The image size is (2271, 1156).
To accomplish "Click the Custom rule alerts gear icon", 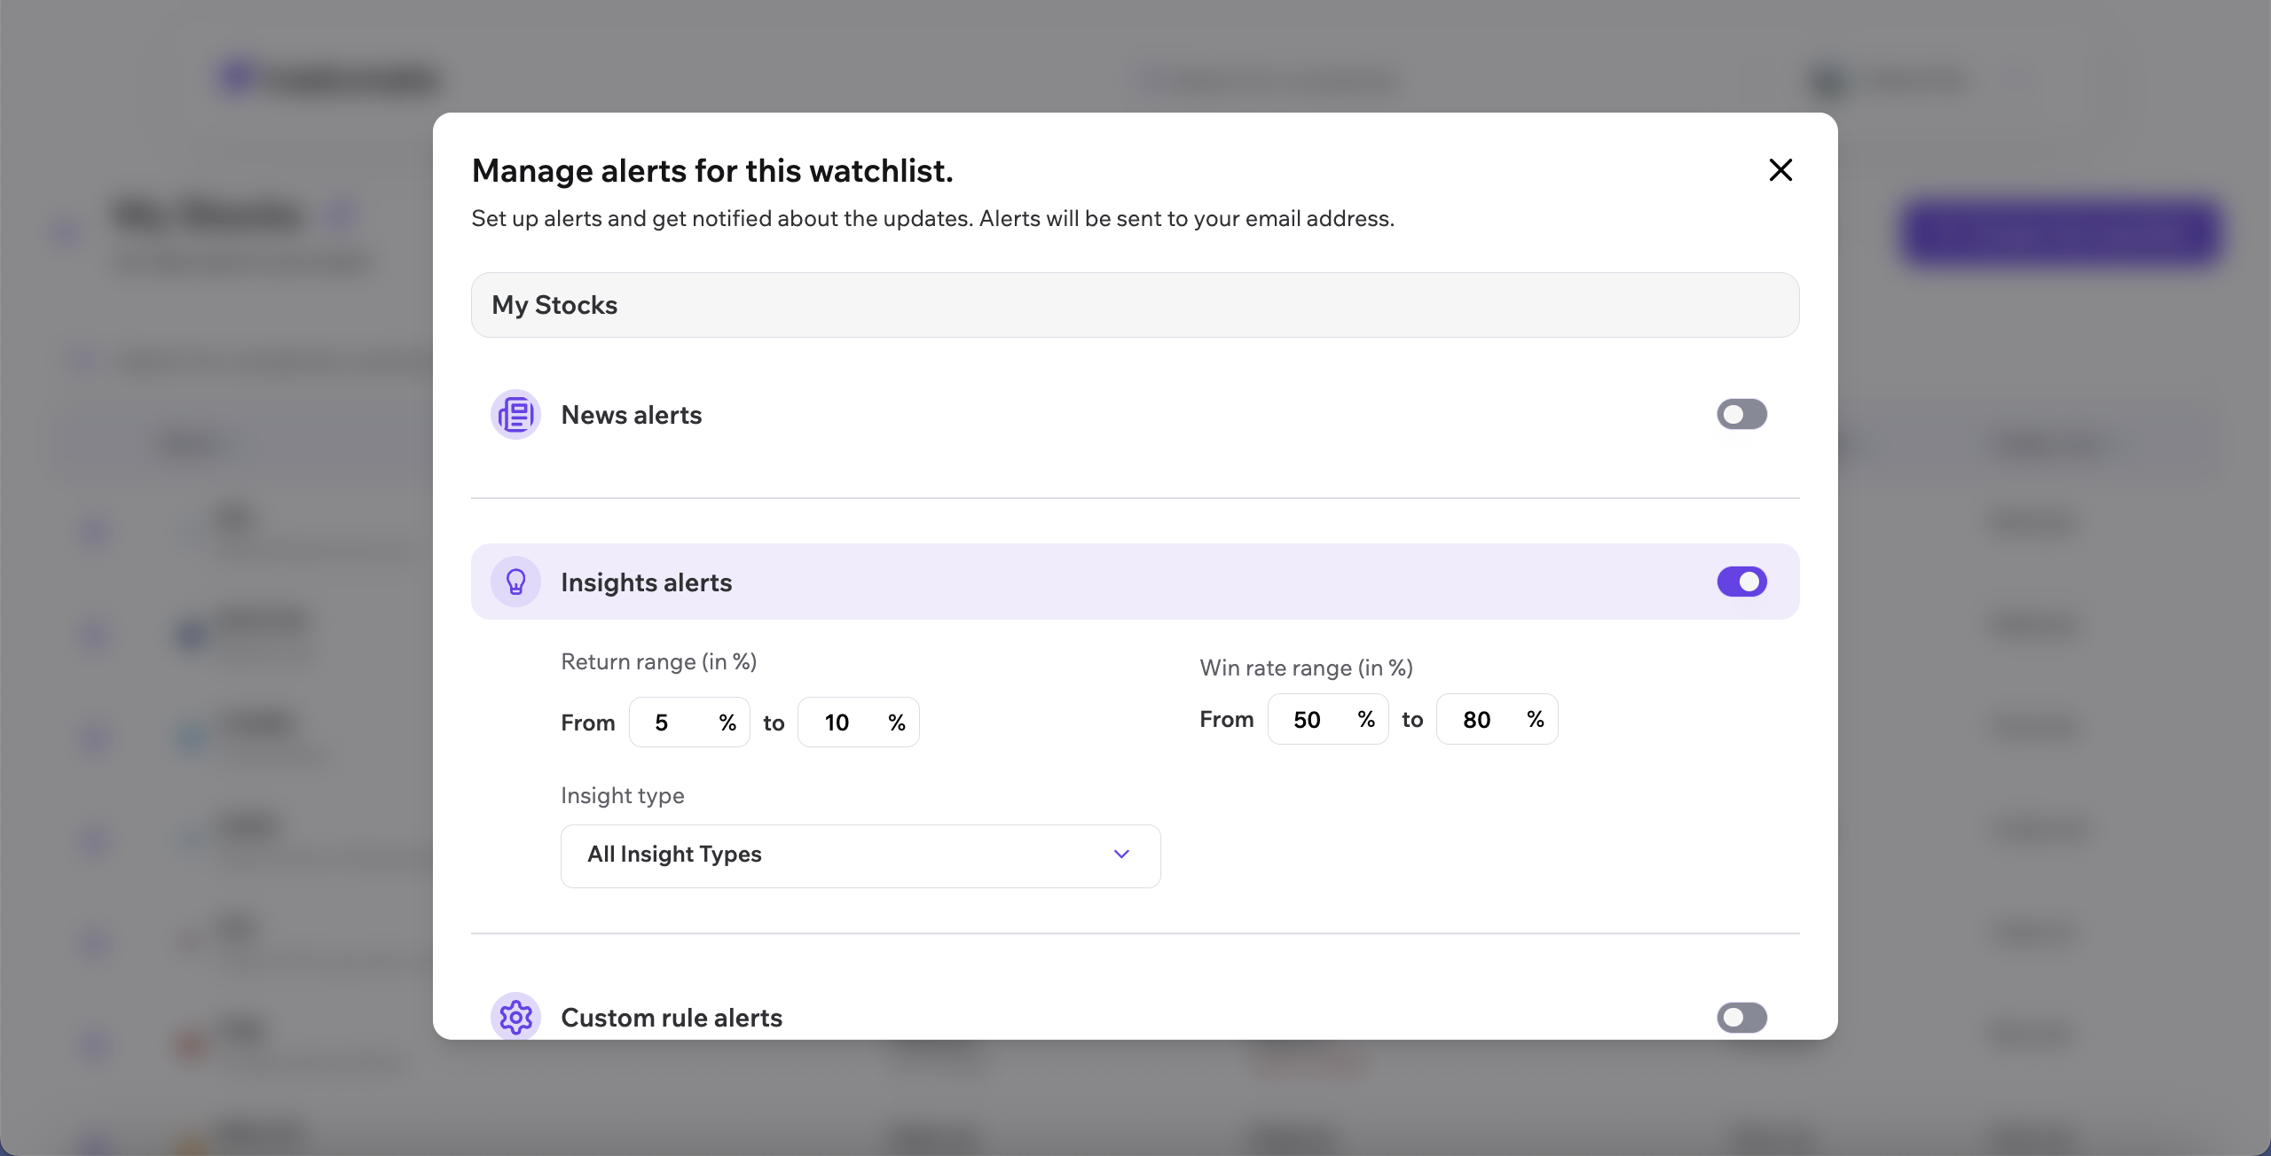I will 515,1017.
